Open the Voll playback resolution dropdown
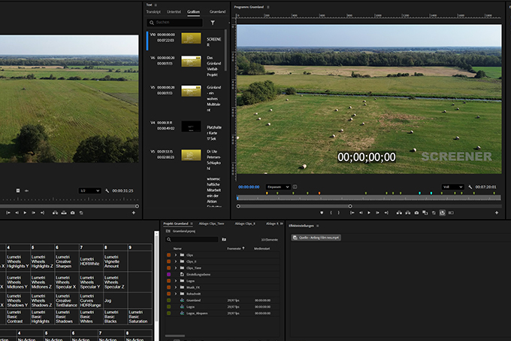Screen dimensions: 511x341 (x=452, y=187)
